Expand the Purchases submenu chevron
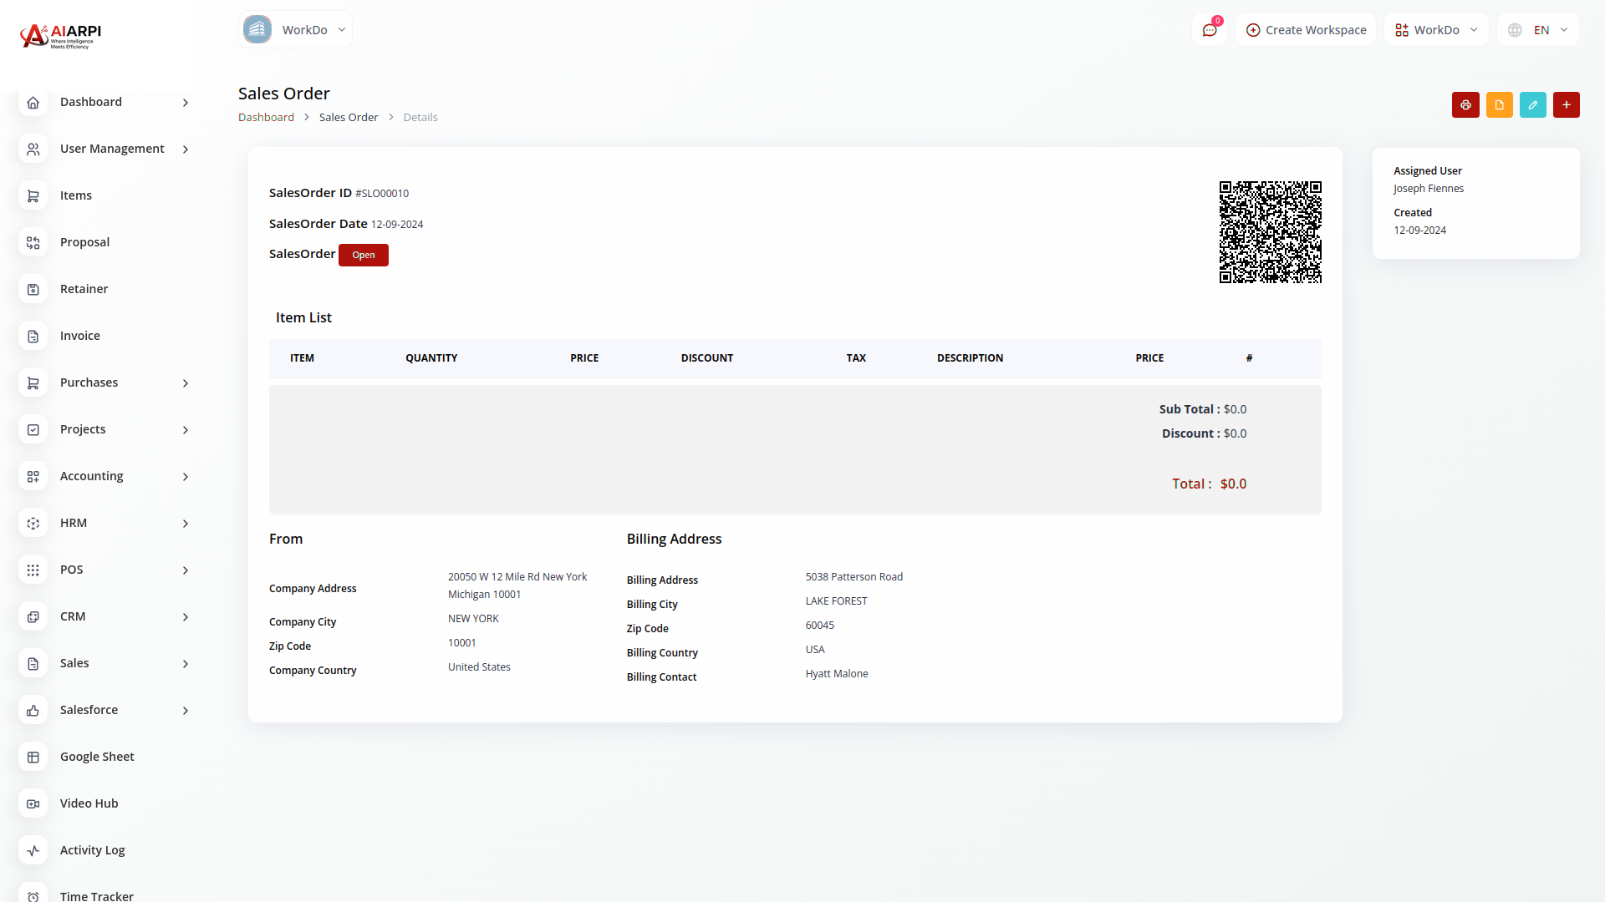The width and height of the screenshot is (1605, 902). (x=186, y=383)
